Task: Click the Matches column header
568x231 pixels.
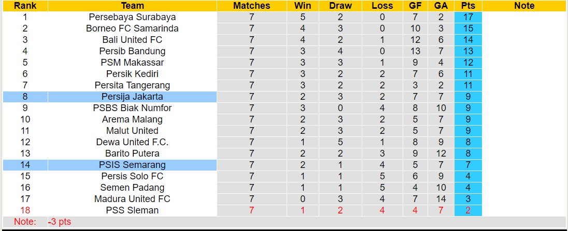Action: tap(251, 6)
